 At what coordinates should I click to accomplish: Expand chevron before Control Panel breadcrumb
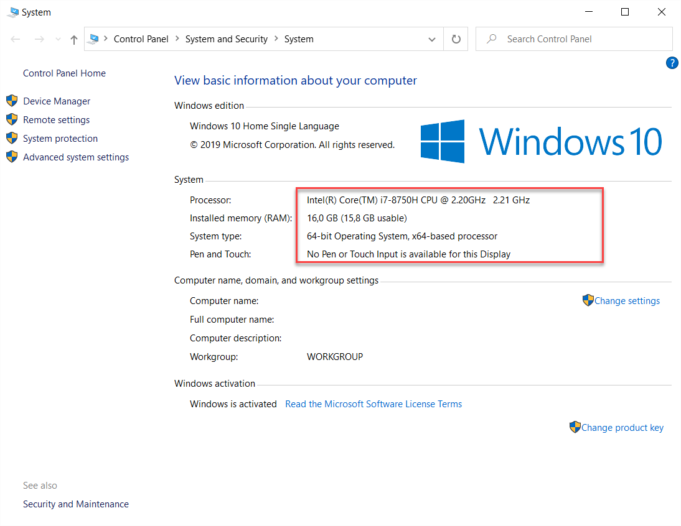coord(106,39)
